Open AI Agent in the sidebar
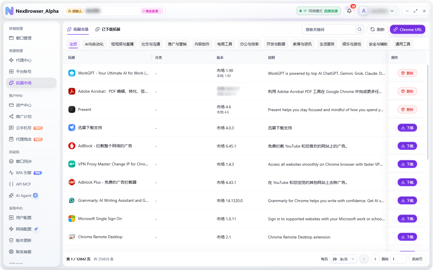Image resolution: width=433 pixels, height=270 pixels. click(x=31, y=196)
